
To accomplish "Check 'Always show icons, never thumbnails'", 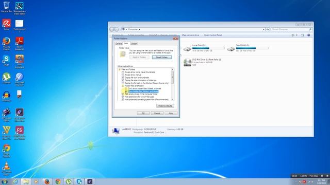I will point(123,72).
